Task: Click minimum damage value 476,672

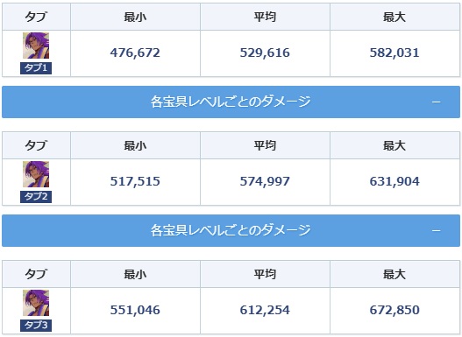Action: pyautogui.click(x=135, y=53)
